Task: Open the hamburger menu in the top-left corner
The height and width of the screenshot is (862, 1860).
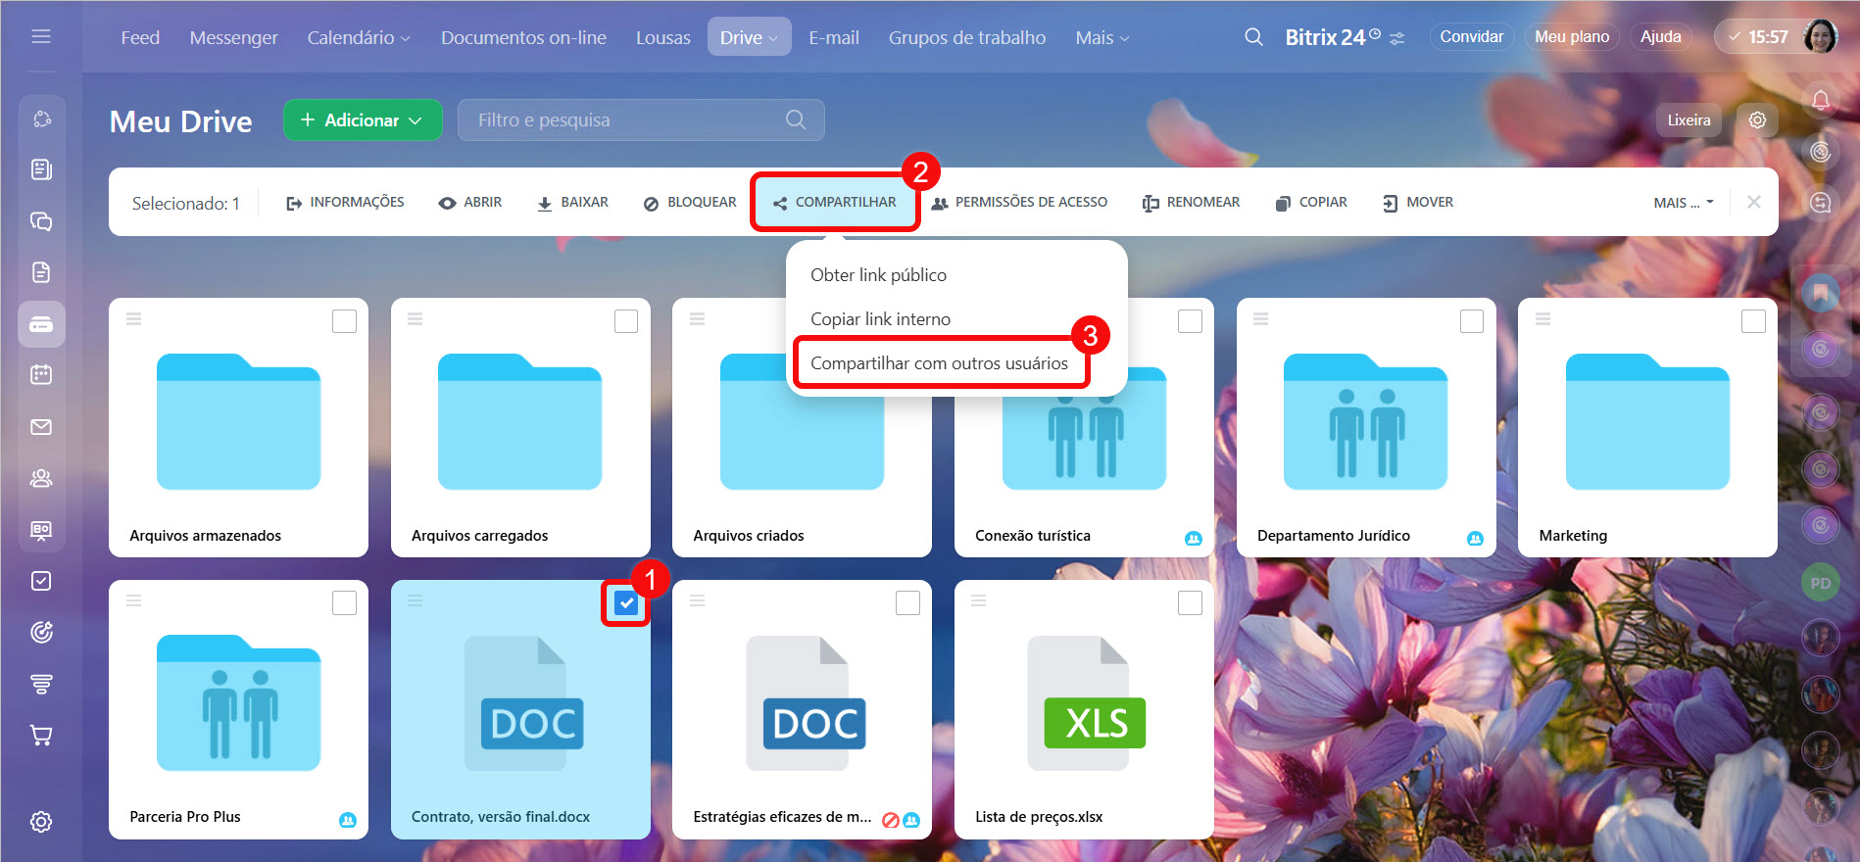Action: click(41, 37)
